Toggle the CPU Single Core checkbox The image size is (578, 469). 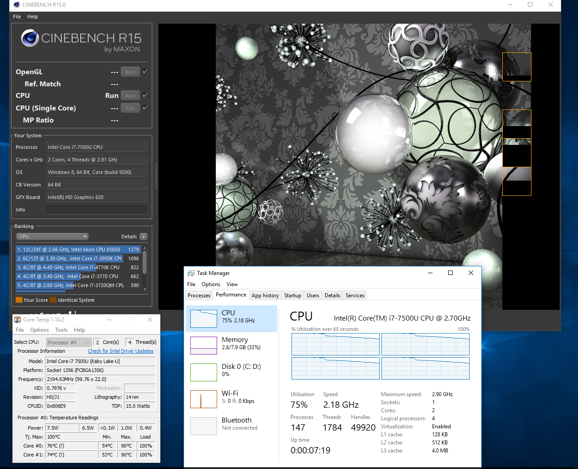pyautogui.click(x=146, y=108)
